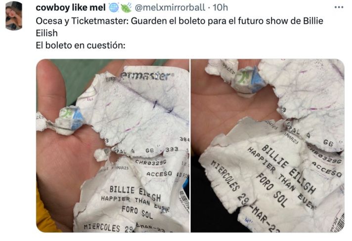This screenshot has height=241, width=352.
Task: Click the ticketmaster logo on the left ticket
Action: point(146,76)
